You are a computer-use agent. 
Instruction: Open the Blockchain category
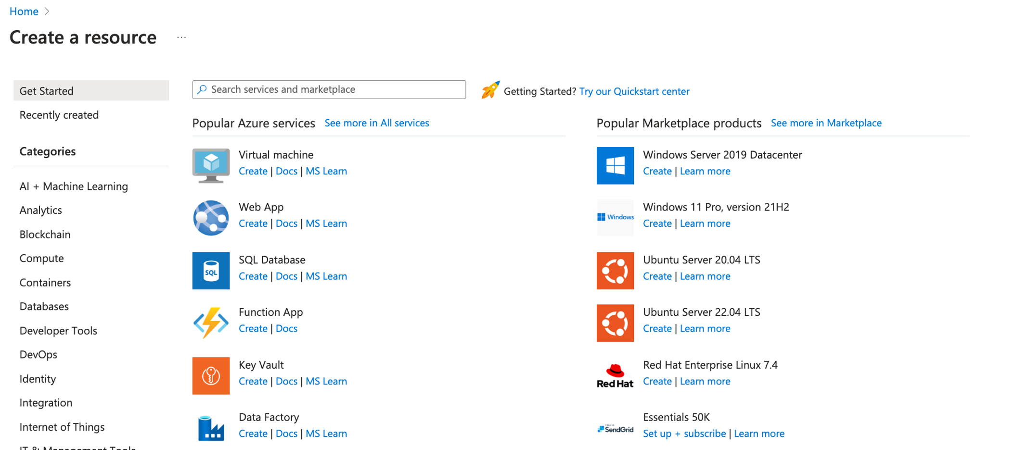[45, 234]
